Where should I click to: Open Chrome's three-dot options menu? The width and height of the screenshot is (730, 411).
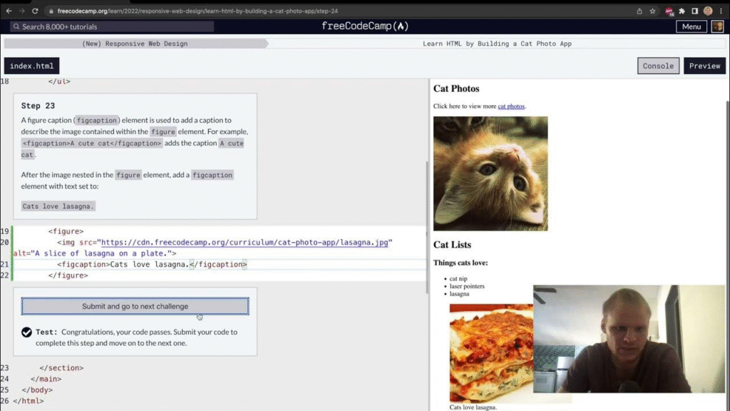tap(721, 11)
